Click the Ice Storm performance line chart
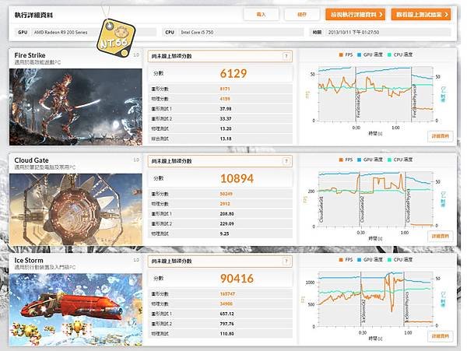This screenshot has height=351, width=467. (x=376, y=299)
